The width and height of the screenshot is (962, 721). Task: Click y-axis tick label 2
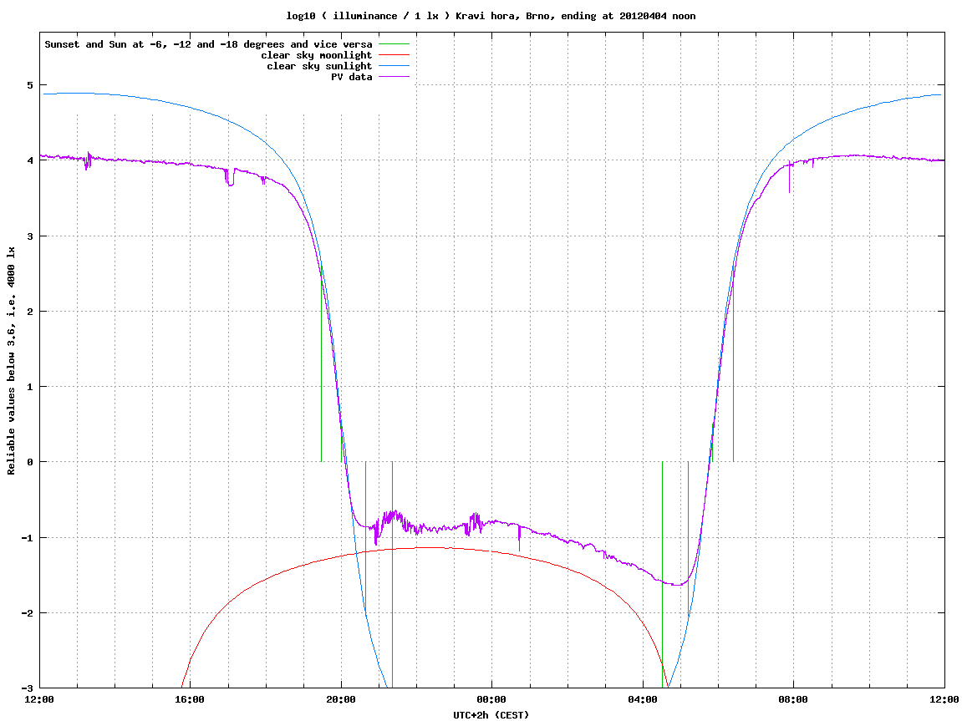[29, 312]
